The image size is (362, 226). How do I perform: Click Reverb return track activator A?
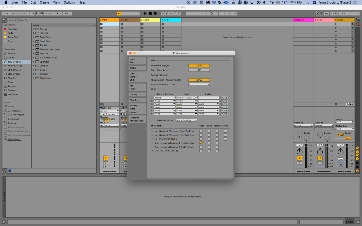click(x=299, y=158)
